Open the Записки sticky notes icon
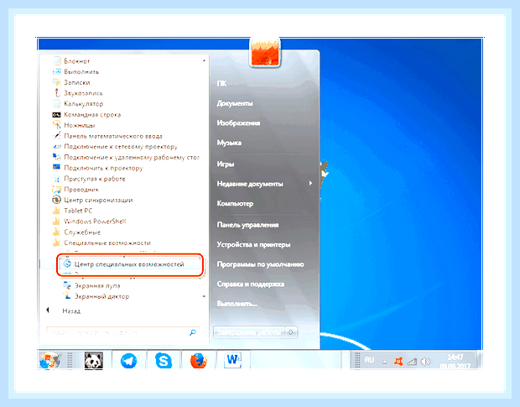Viewport: 520px width, 407px height. tap(57, 82)
